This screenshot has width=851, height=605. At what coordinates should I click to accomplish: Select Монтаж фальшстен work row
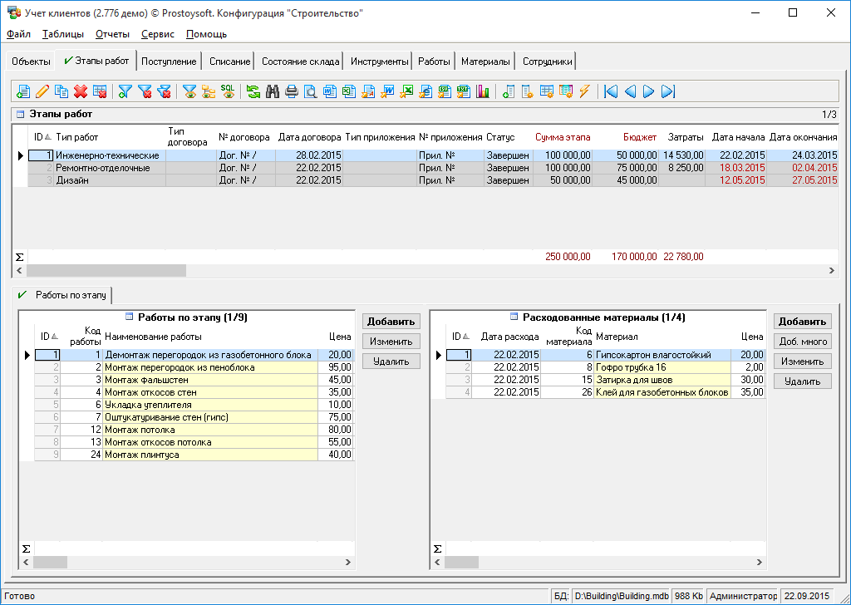point(194,380)
